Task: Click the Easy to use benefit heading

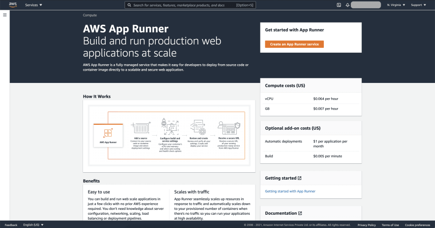Action: pos(99,191)
